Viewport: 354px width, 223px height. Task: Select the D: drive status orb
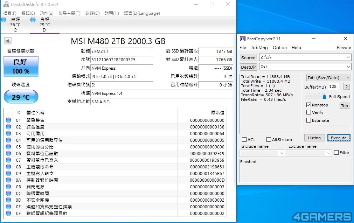pos(33,20)
